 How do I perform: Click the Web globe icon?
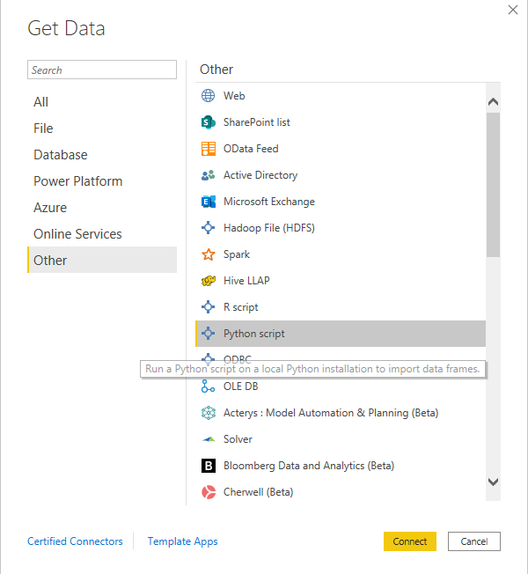[x=209, y=96]
